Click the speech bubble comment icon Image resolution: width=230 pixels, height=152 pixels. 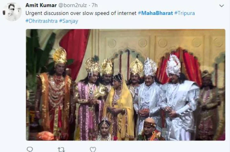(x=30, y=149)
